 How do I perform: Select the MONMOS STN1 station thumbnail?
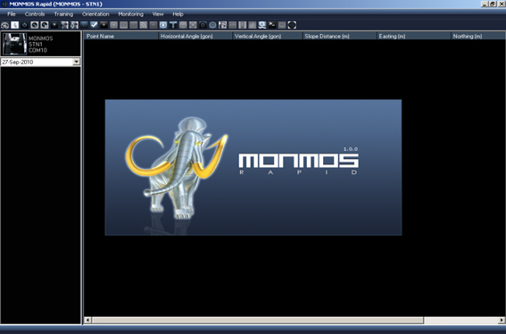[14, 44]
